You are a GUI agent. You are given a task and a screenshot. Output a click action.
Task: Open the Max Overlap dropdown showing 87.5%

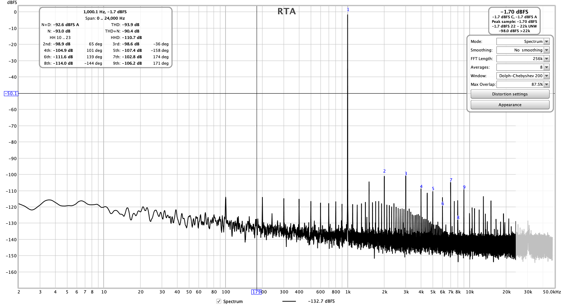[x=523, y=84]
